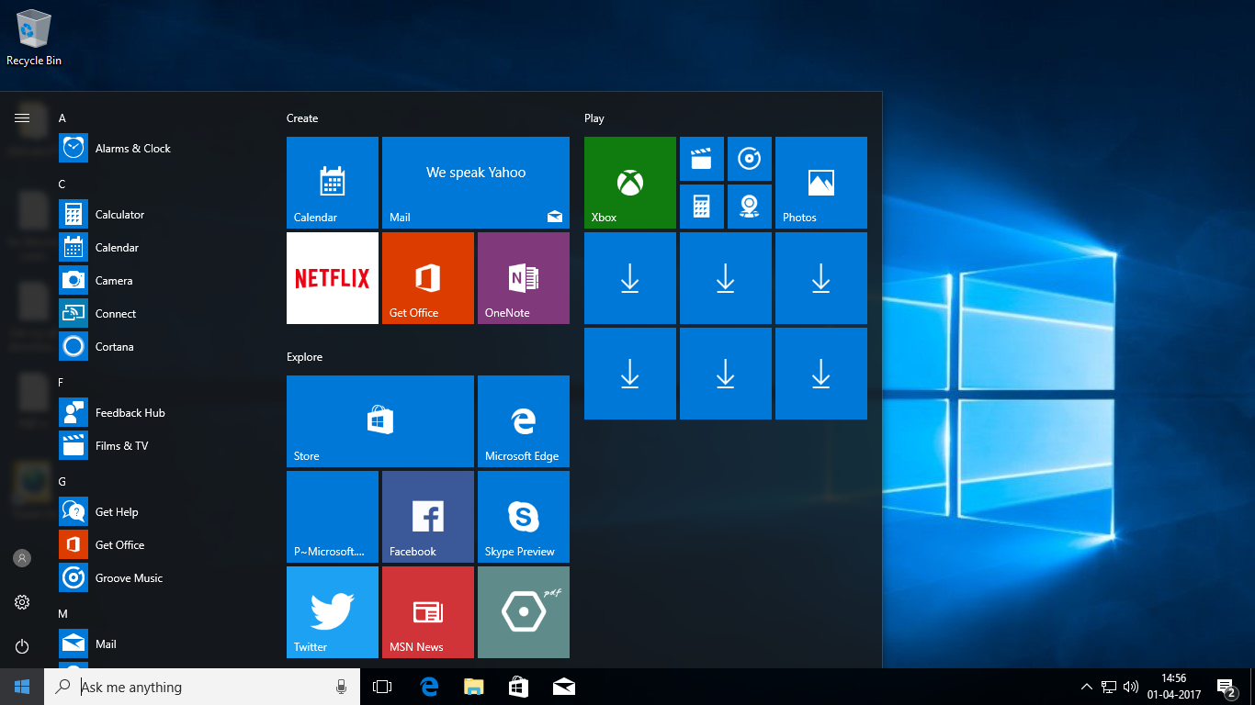Screen dimensions: 1255x705
Task: Open the Photos tile
Action: coord(821,183)
